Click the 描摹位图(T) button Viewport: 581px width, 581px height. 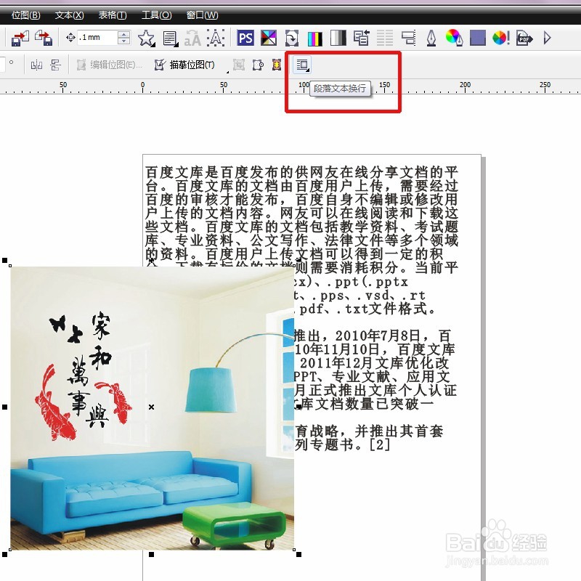[185, 65]
